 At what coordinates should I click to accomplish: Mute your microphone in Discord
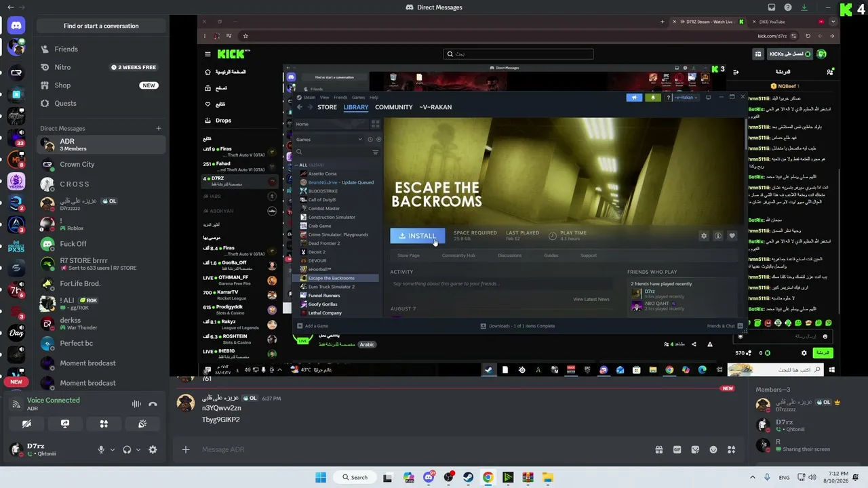[101, 449]
